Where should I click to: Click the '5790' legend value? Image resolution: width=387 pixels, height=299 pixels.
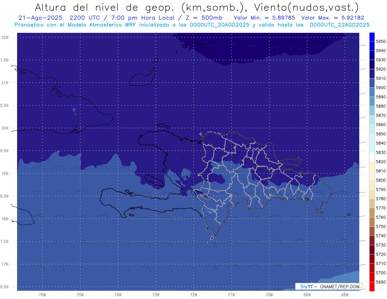coord(381,190)
